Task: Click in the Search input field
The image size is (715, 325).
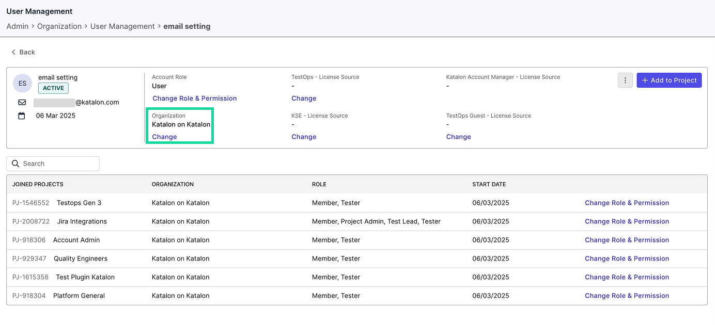Action: [53, 164]
